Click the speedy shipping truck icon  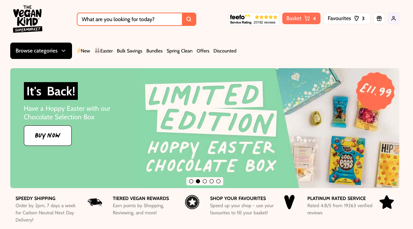(x=95, y=202)
